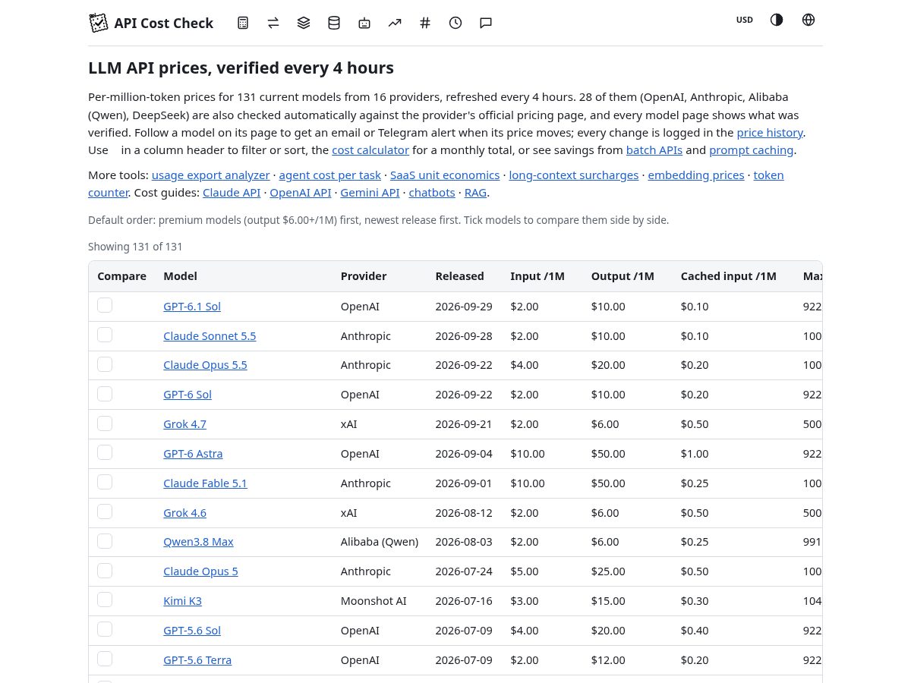Open the Claude API cost guide link
This screenshot has width=911, height=683.
coord(232,193)
